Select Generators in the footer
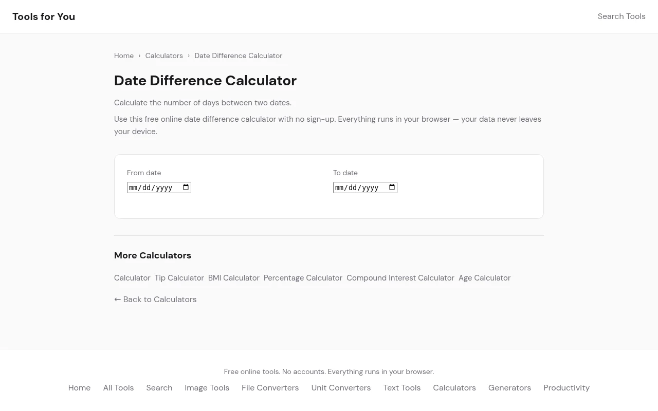The height and width of the screenshot is (411, 658). [509, 388]
